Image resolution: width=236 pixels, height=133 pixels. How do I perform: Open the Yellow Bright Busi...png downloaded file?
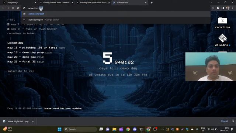(x=16, y=121)
